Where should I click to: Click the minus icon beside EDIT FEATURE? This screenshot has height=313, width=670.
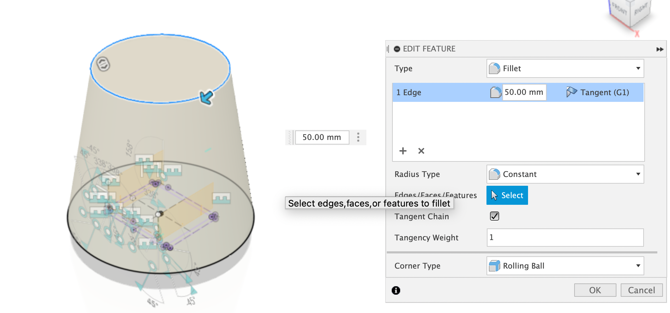point(397,49)
